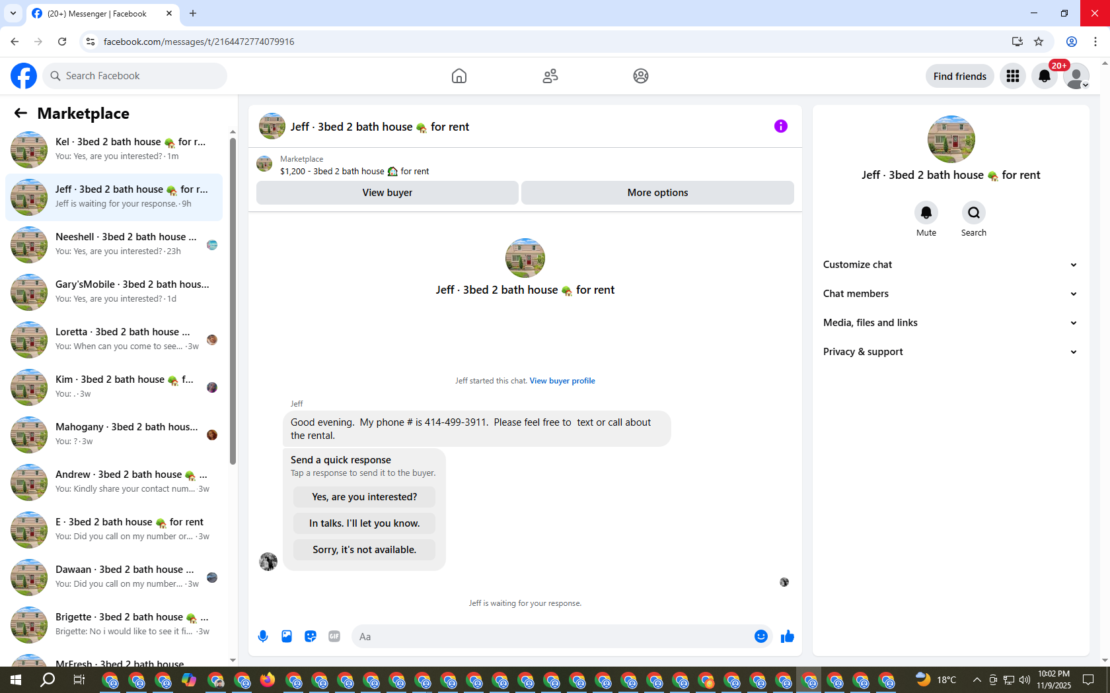Open the tab search dropdown
The width and height of the screenshot is (1110, 693).
point(13,13)
